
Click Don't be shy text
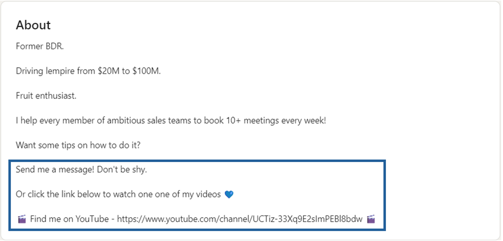click(122, 170)
